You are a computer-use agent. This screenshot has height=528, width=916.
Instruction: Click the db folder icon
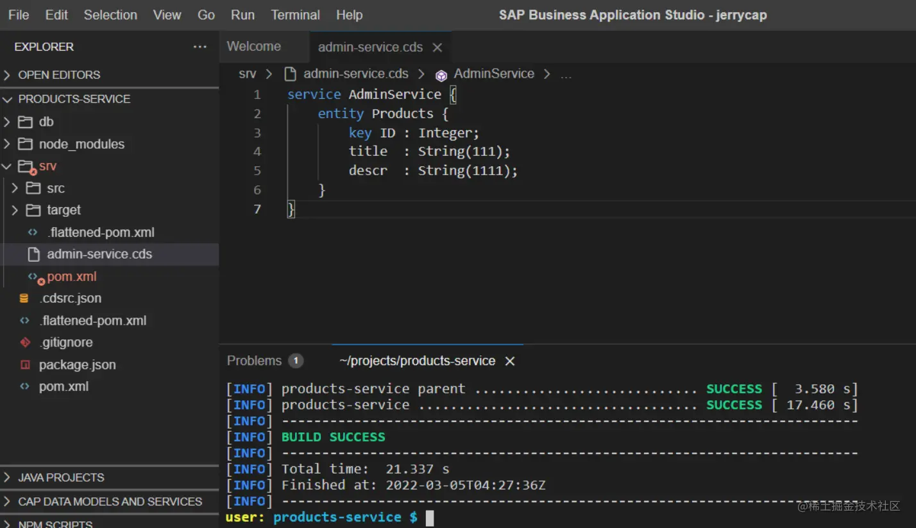(26, 122)
